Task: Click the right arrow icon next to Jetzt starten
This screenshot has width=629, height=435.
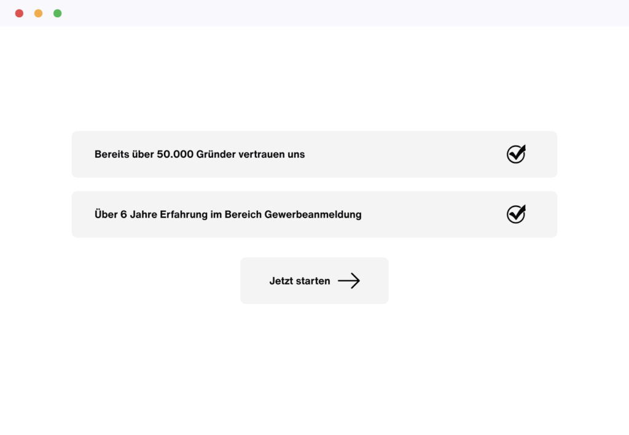Action: (x=349, y=281)
